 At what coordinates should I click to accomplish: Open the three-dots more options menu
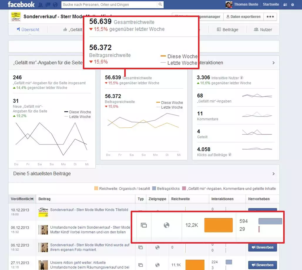coord(270,17)
